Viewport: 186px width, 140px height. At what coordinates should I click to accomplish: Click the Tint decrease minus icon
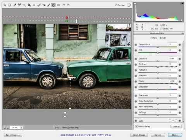point(136,50)
